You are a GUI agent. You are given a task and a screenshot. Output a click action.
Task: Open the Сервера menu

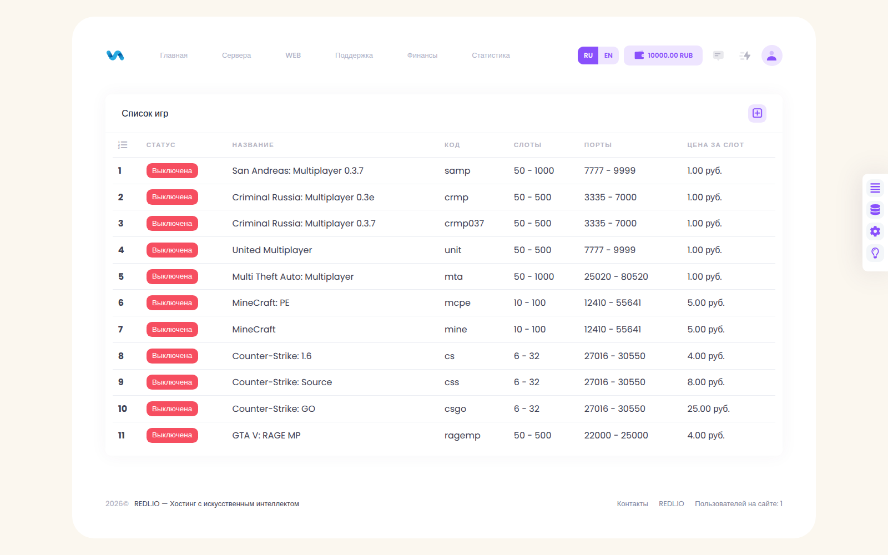[x=236, y=56]
